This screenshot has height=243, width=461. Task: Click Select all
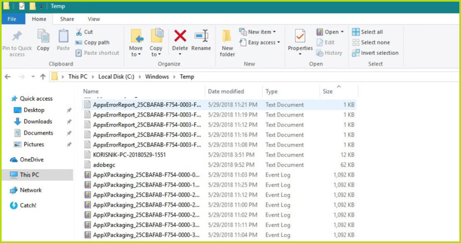[x=367, y=32]
